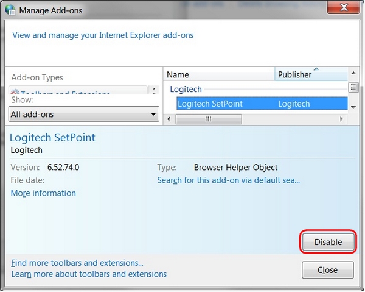Click the horizontal scrollbar thumb
This screenshot has height=292, width=365.
(x=209, y=119)
